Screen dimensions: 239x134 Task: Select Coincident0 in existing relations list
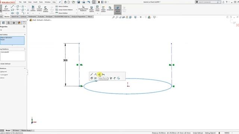5,52
